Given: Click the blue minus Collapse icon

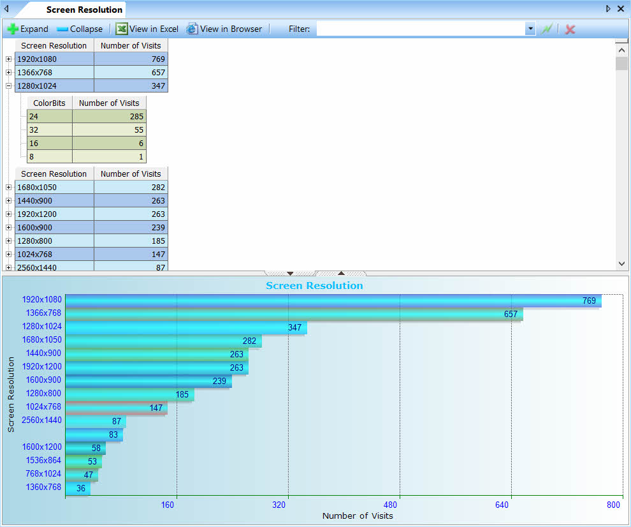Looking at the screenshot, I should (x=62, y=29).
